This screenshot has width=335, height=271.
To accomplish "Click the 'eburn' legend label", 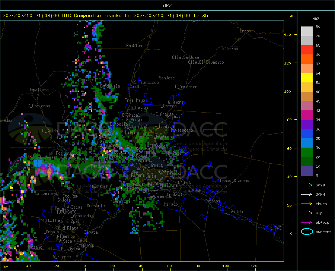I will point(321,204).
